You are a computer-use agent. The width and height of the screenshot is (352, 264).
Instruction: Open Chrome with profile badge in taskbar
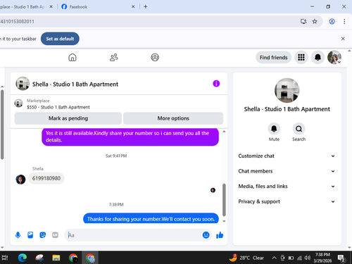coord(90,258)
